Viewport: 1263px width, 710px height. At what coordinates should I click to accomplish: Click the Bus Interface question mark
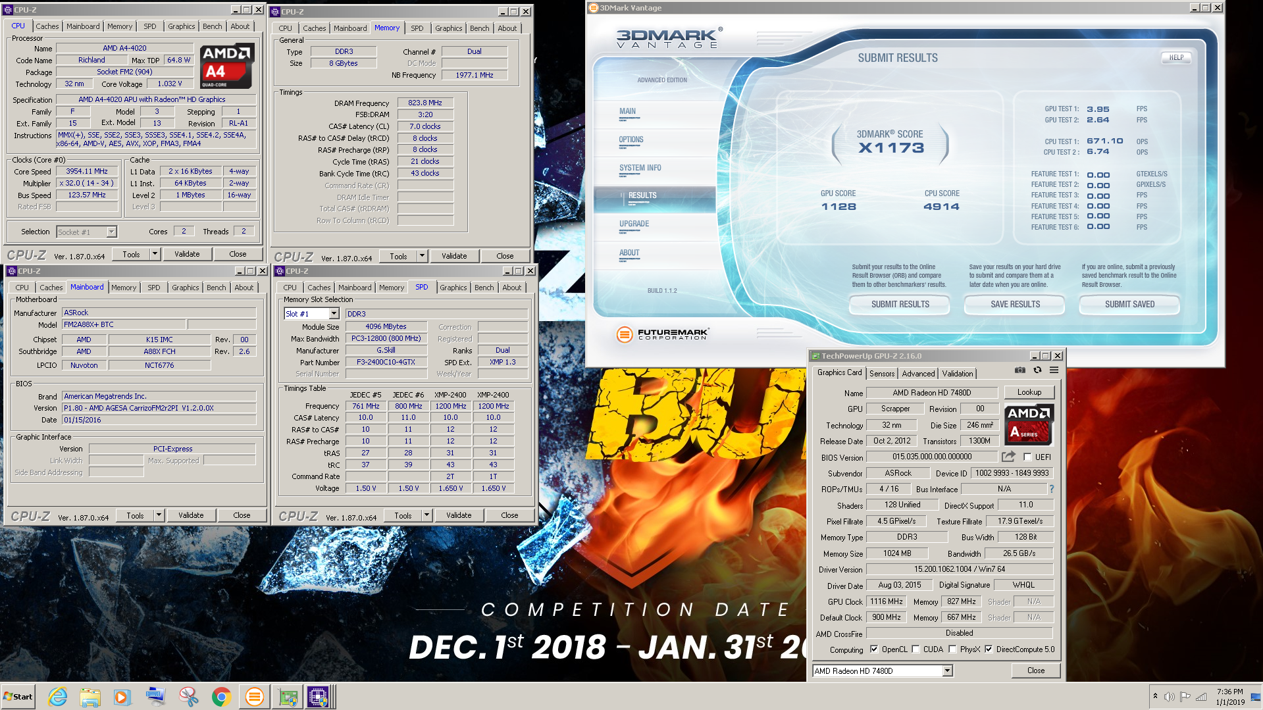(1052, 489)
